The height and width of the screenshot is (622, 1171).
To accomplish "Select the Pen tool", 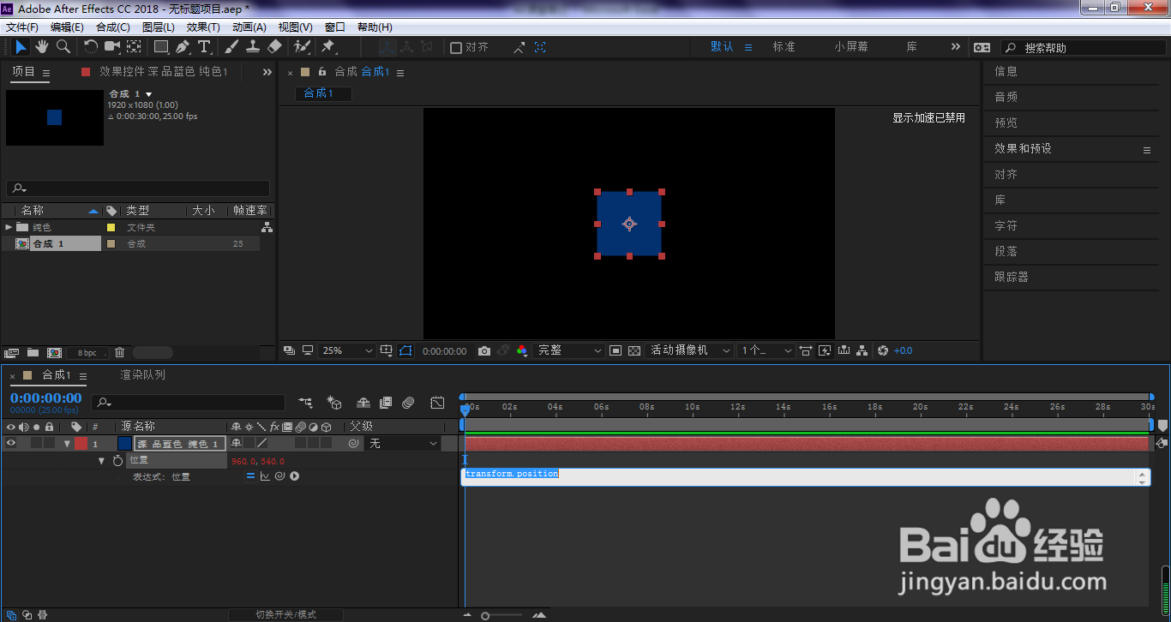I will coord(183,46).
